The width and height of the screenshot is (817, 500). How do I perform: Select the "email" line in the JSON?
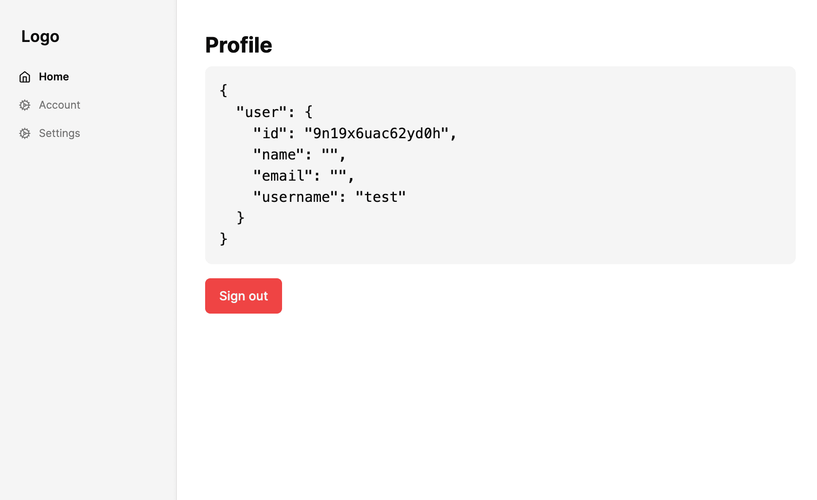pos(304,176)
